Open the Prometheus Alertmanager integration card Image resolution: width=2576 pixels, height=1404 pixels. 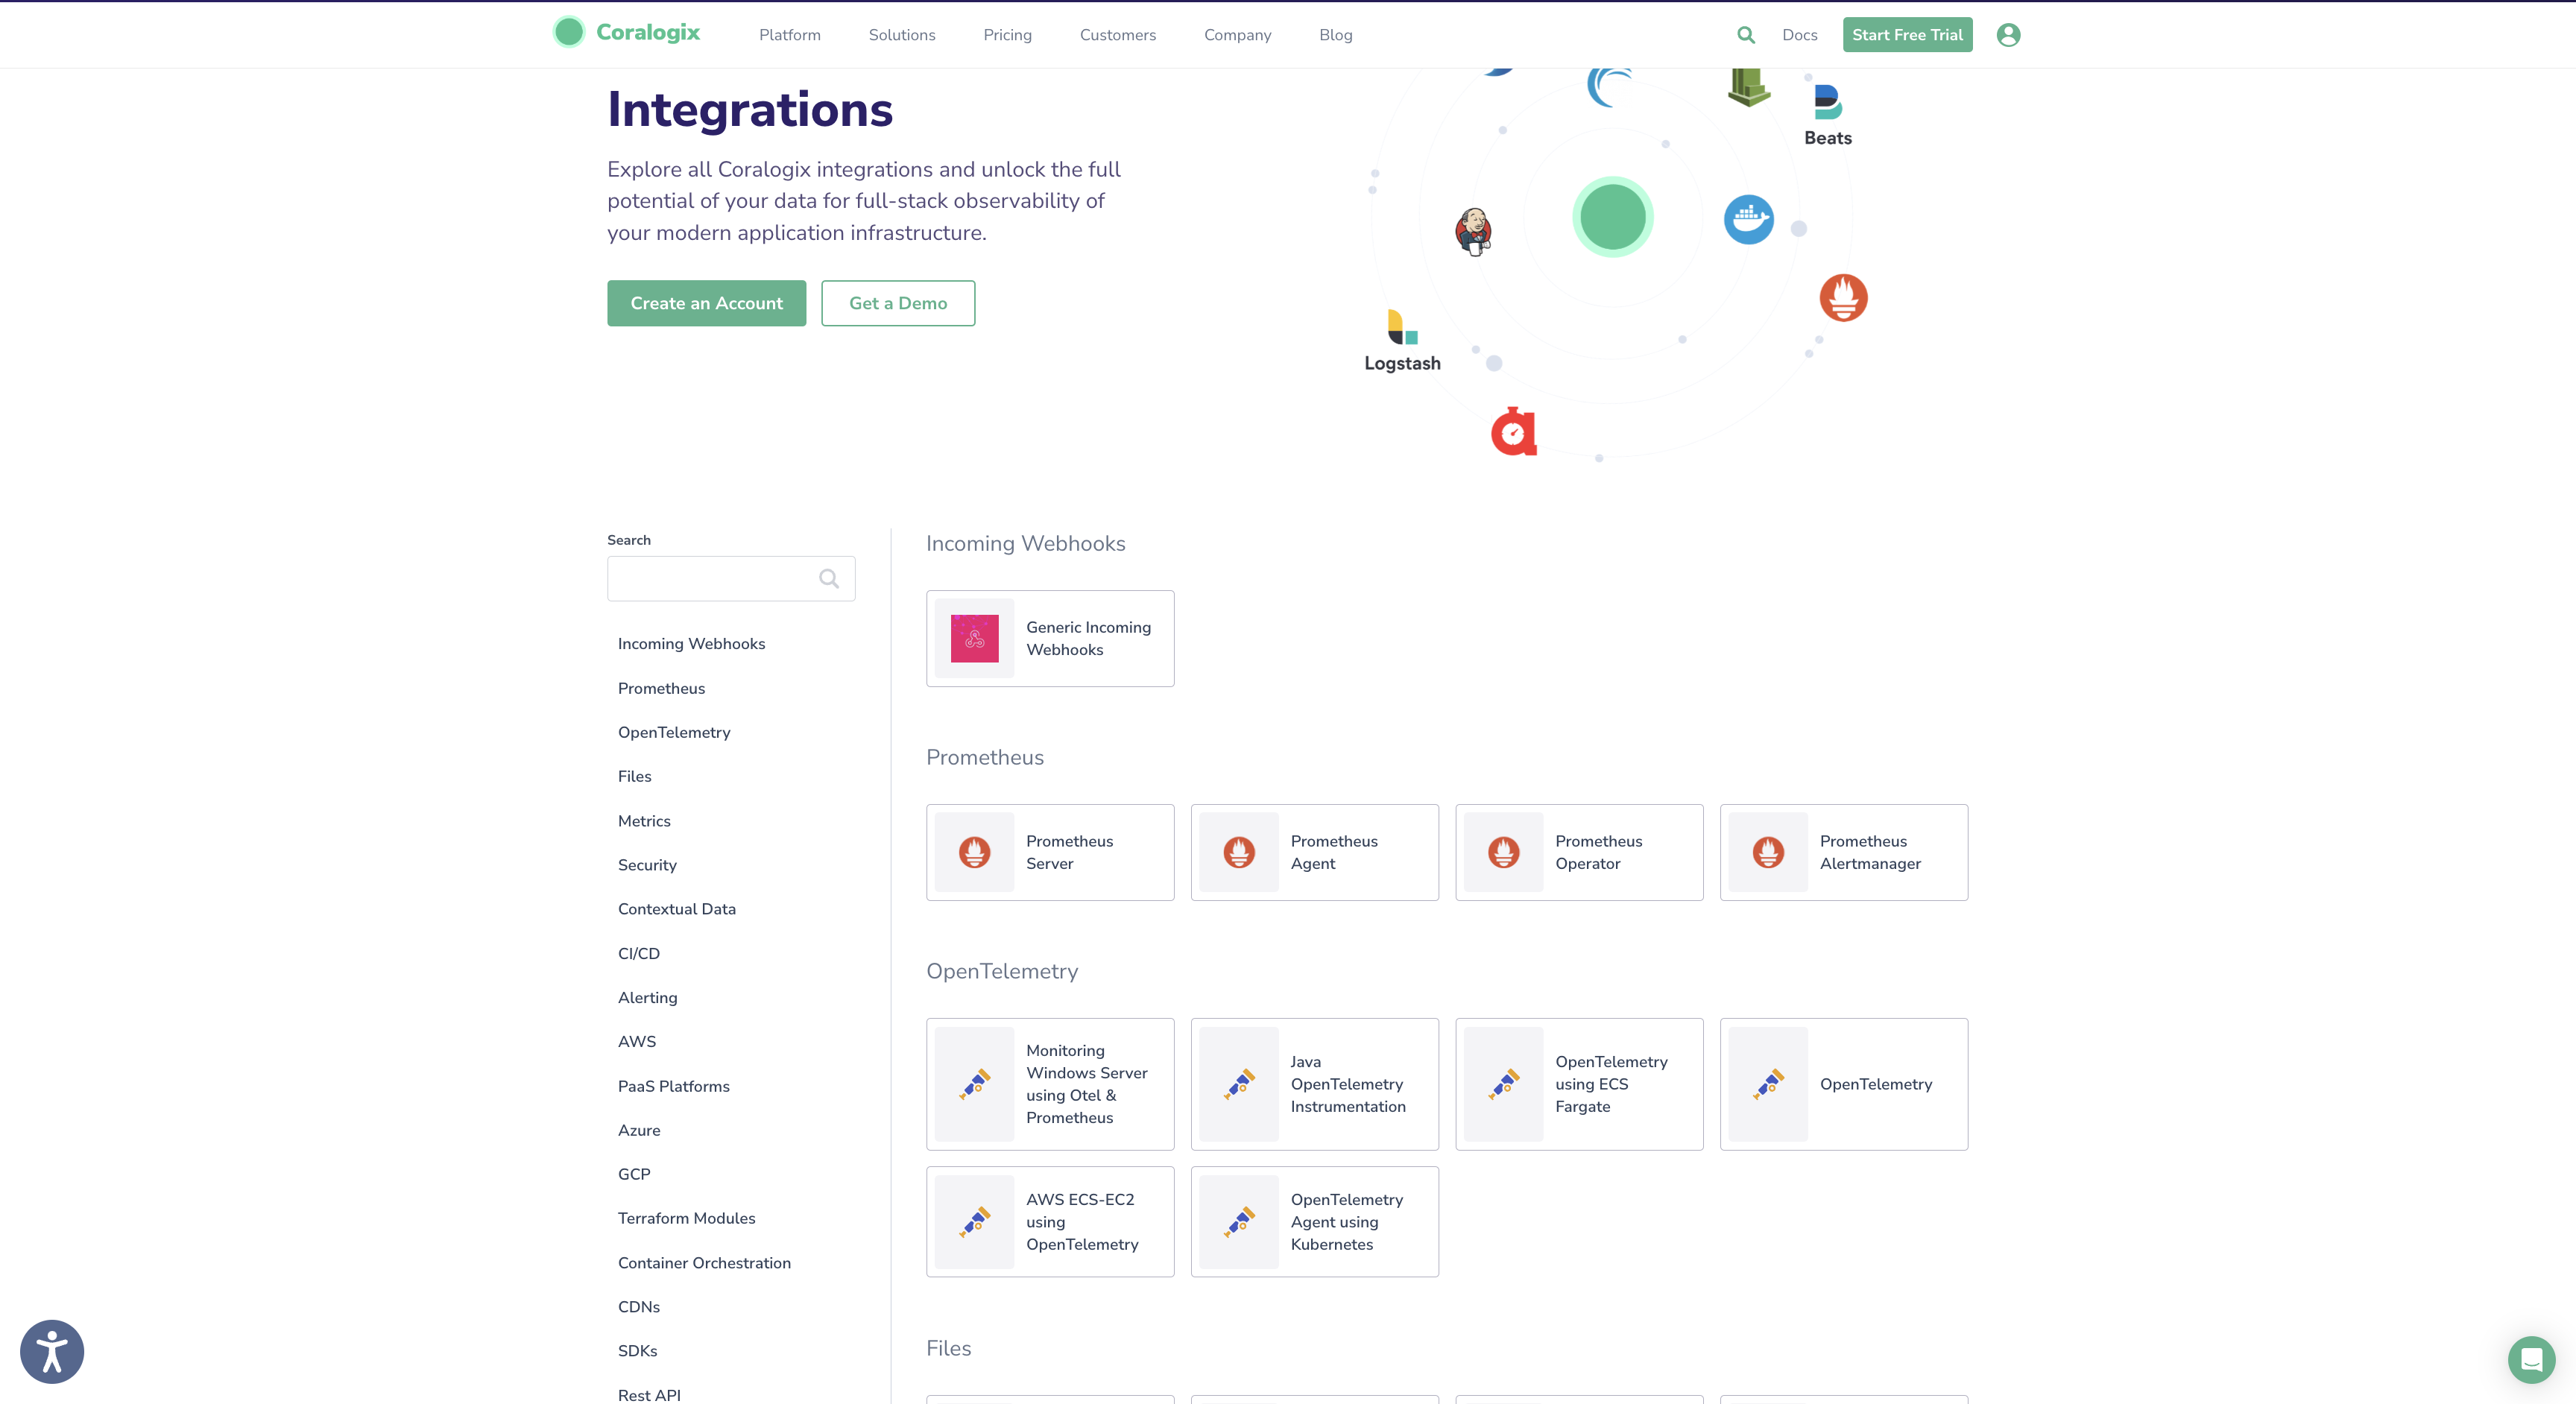click(x=1843, y=852)
